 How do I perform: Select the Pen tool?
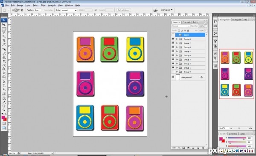[x=4, y=81]
